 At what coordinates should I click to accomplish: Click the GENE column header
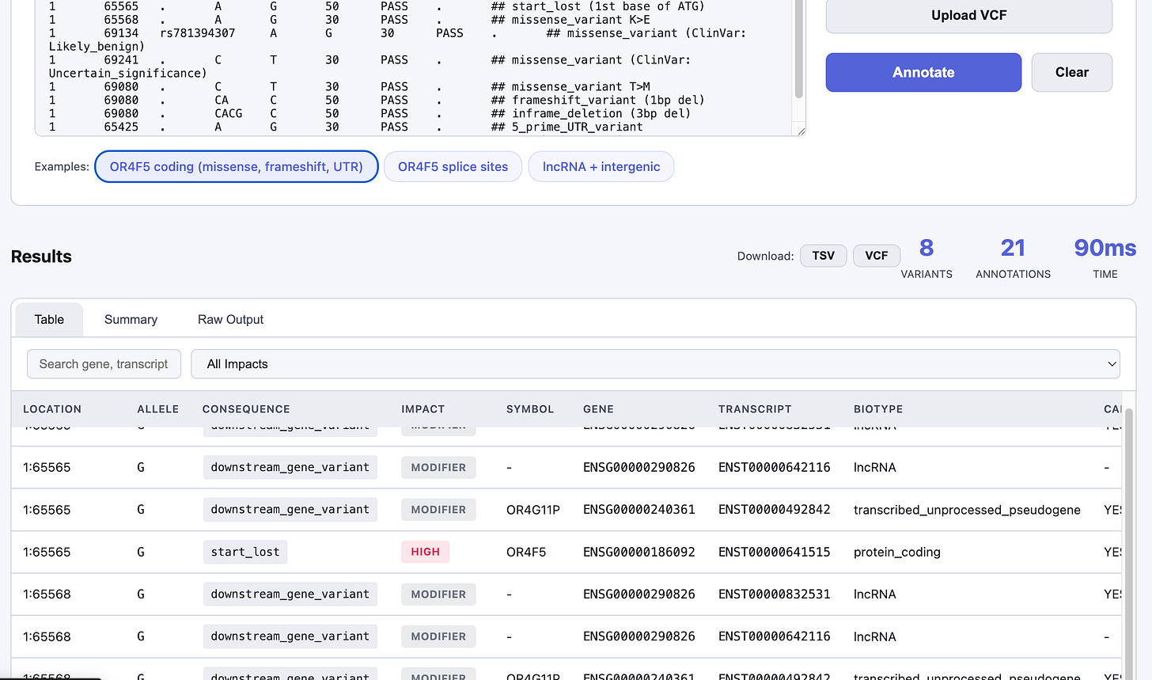click(x=598, y=409)
